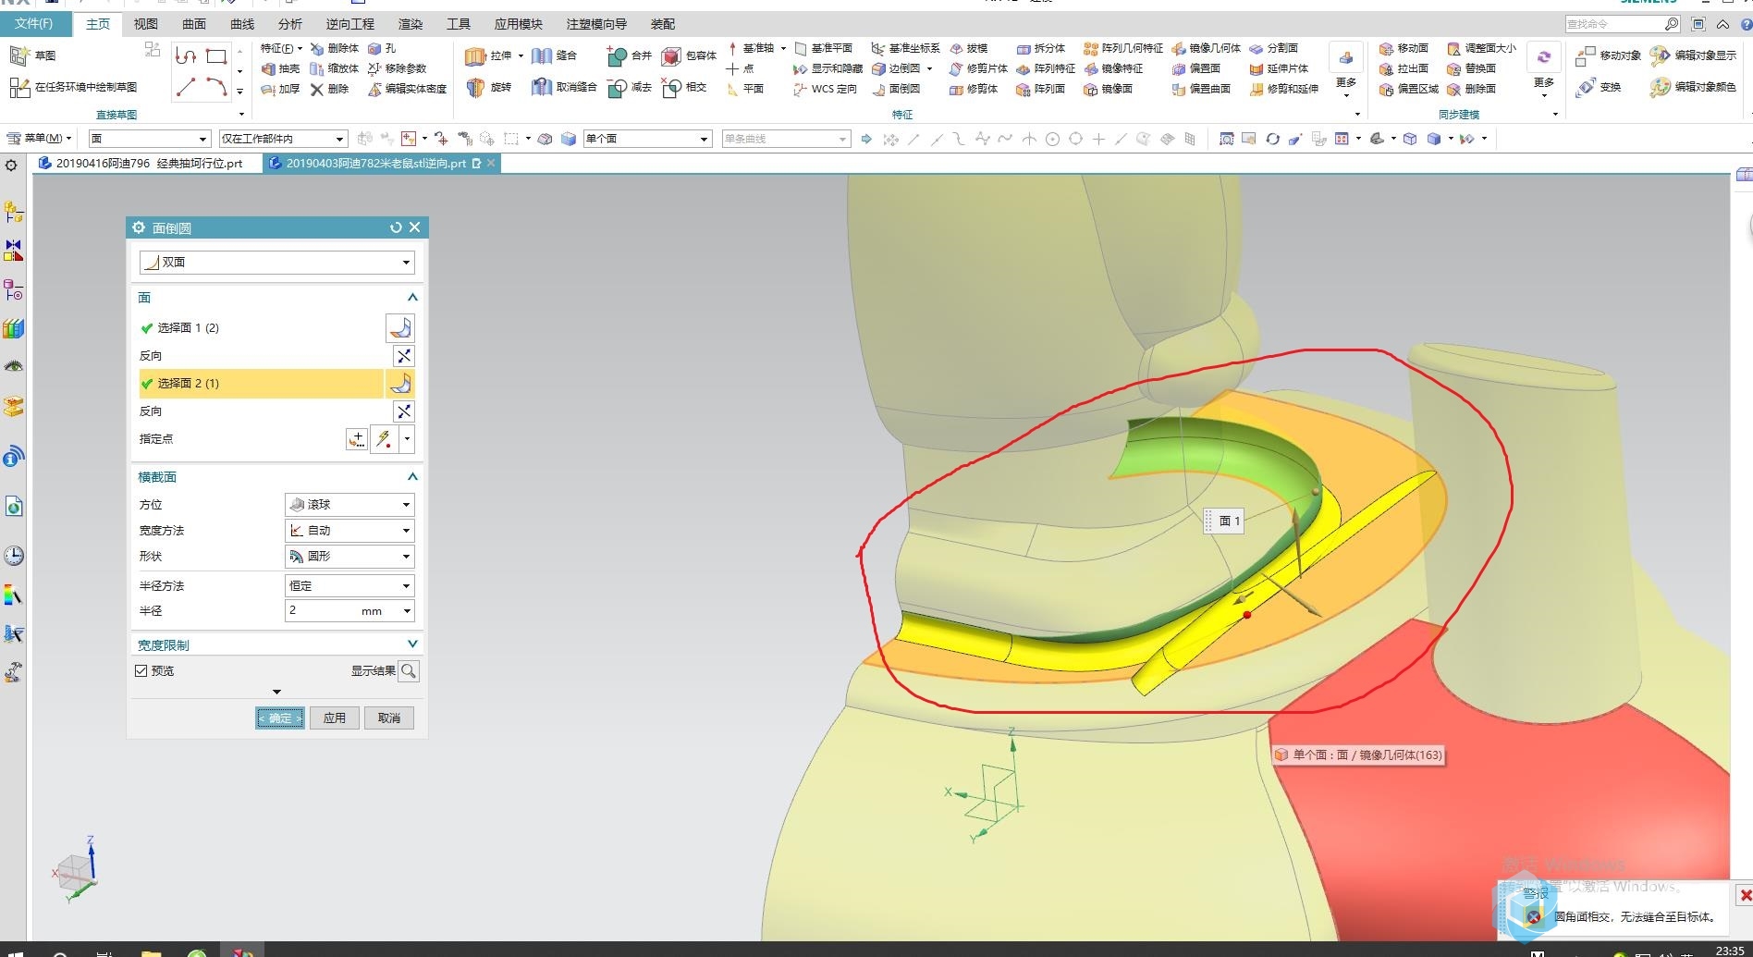1753x957 pixels.
Task: Click the 孔 hole tool
Action: point(381,48)
